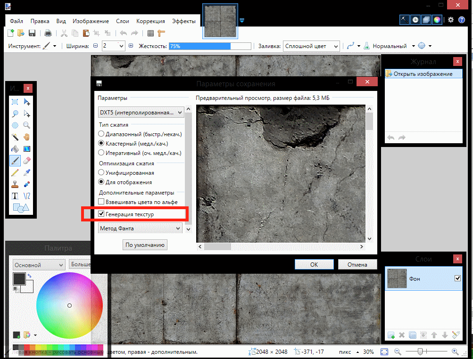
Task: Click Отмена to cancel saving
Action: (x=357, y=265)
